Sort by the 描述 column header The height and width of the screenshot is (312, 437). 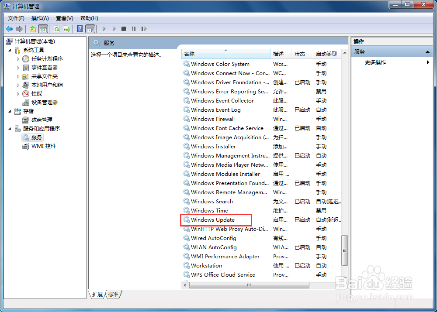tap(281, 54)
